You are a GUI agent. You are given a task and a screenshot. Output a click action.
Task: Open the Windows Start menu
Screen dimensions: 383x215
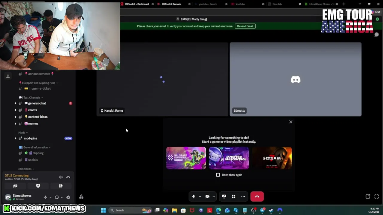click(x=103, y=210)
